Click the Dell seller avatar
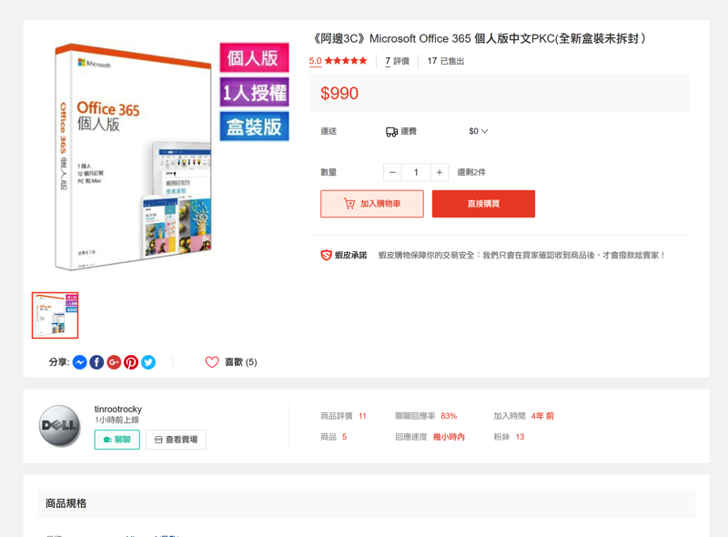The width and height of the screenshot is (728, 537). click(x=60, y=426)
